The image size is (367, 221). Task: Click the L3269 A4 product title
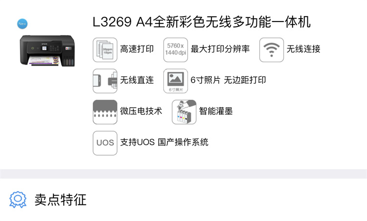(x=202, y=22)
